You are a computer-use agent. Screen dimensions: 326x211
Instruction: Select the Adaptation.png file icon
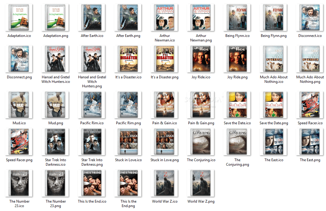point(56,17)
